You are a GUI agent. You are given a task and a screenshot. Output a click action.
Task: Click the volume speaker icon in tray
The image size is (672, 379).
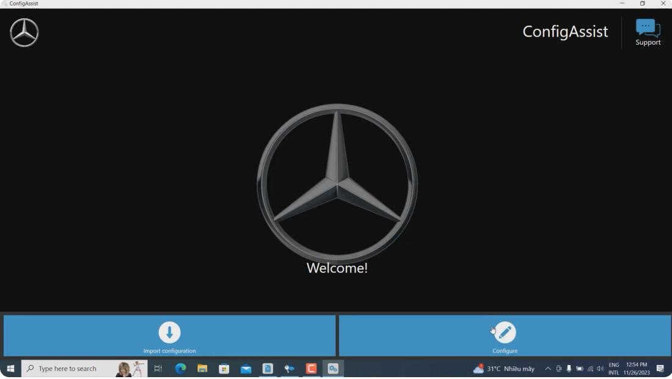point(600,368)
